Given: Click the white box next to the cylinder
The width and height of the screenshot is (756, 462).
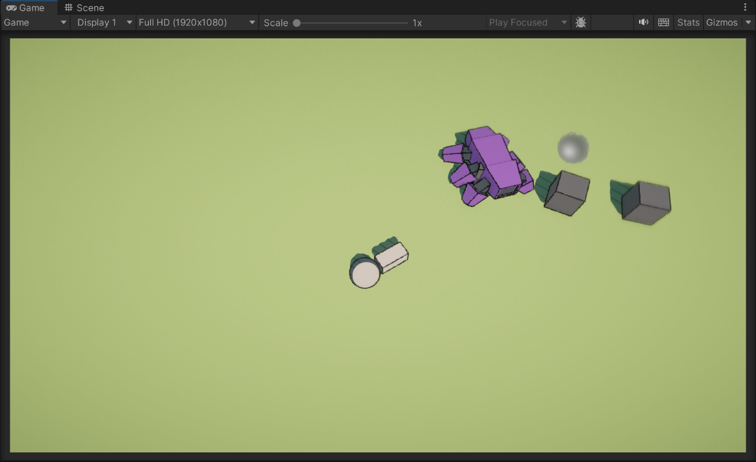Looking at the screenshot, I should pyautogui.click(x=392, y=257).
